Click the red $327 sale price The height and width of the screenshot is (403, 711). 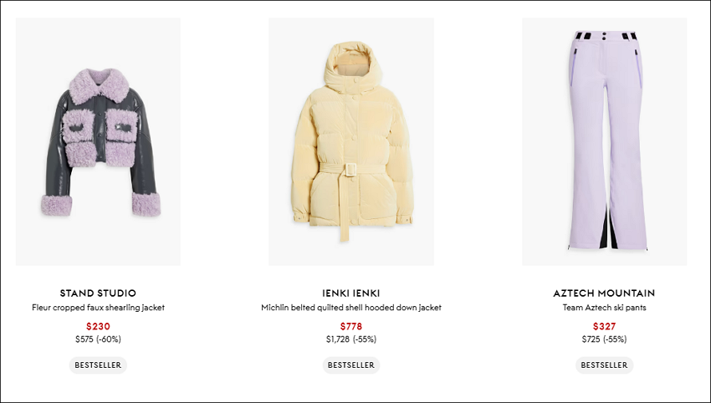[605, 326]
